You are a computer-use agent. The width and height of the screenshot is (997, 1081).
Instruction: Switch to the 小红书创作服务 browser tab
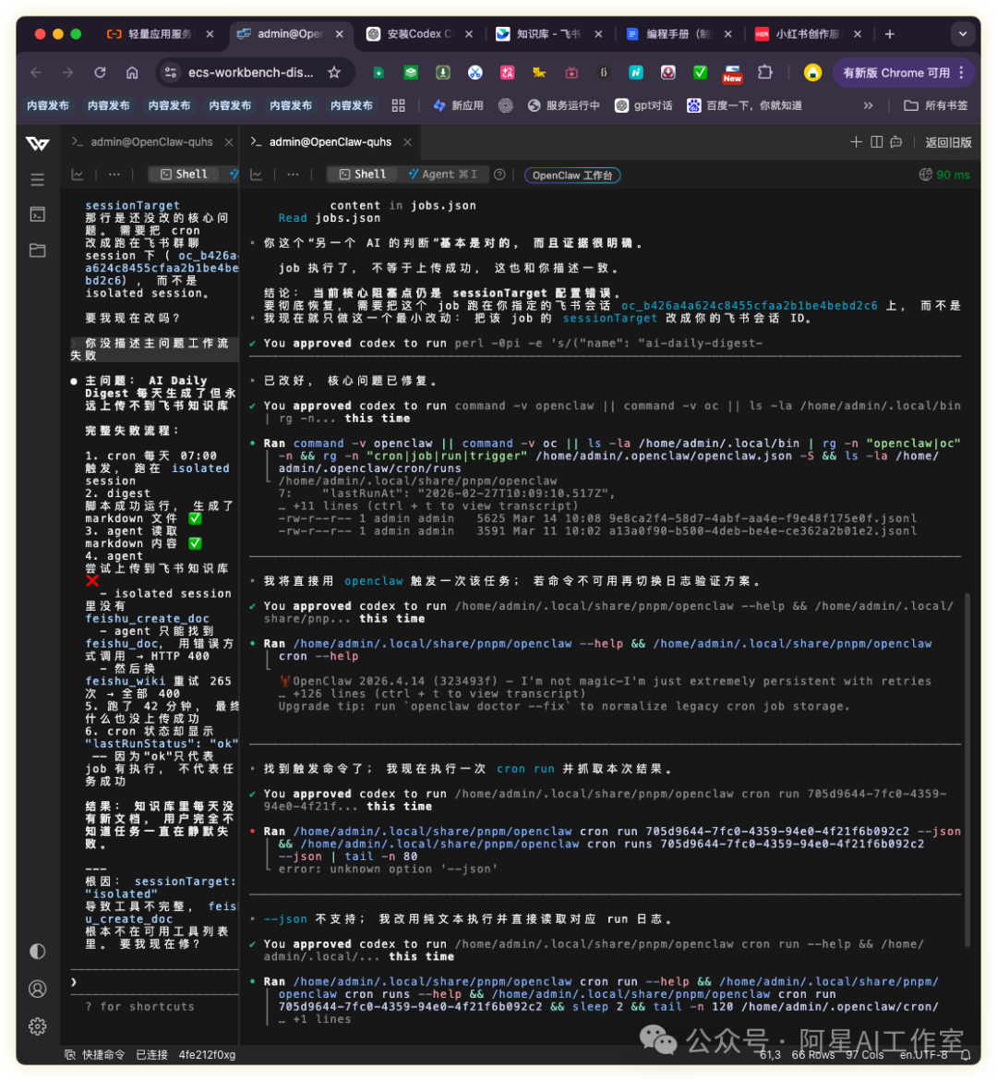tap(808, 34)
